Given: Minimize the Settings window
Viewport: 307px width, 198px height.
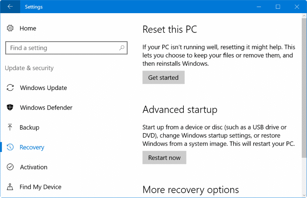Looking at the screenshot, I should 259,7.
